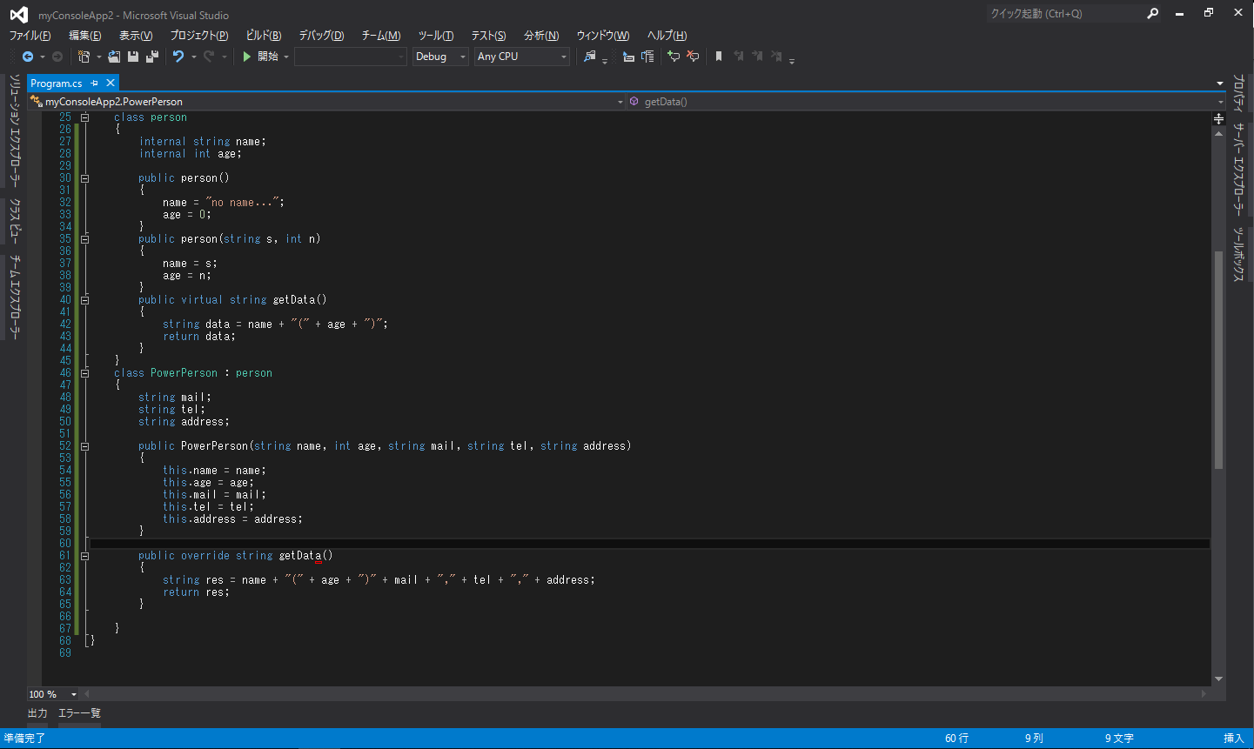The width and height of the screenshot is (1254, 749).
Task: Open the デバッグ(D) menu
Action: (321, 36)
